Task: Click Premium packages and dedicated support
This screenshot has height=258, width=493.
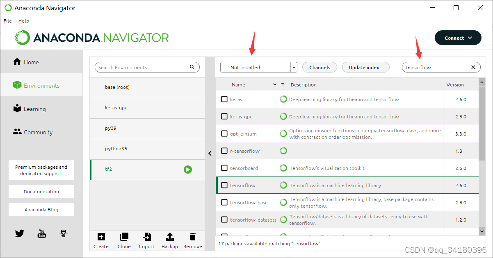Action: (41, 170)
